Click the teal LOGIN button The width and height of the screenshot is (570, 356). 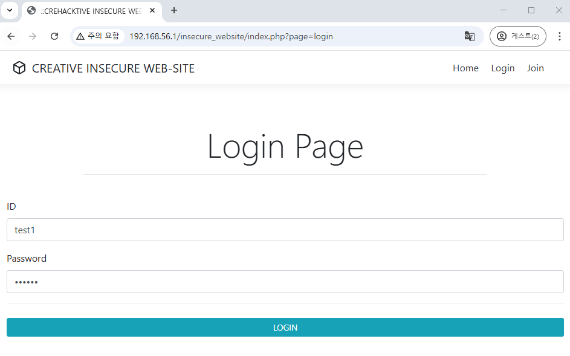[285, 328]
